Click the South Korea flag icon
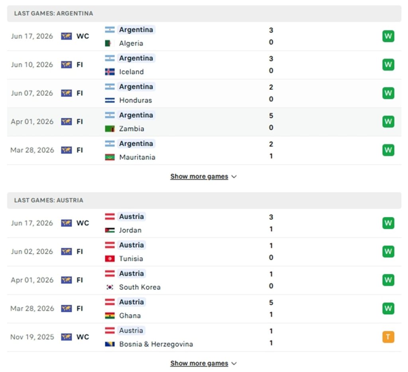 110,287
